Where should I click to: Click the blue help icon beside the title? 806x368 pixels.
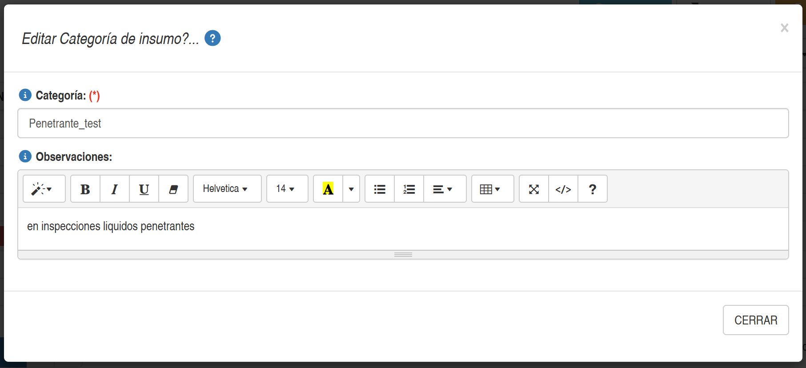[213, 38]
